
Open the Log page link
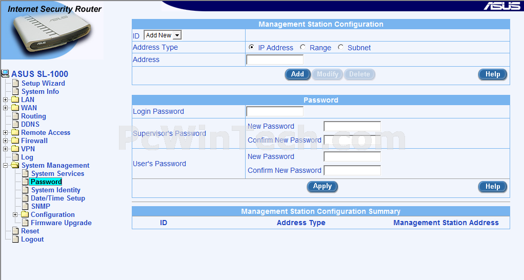coord(27,157)
